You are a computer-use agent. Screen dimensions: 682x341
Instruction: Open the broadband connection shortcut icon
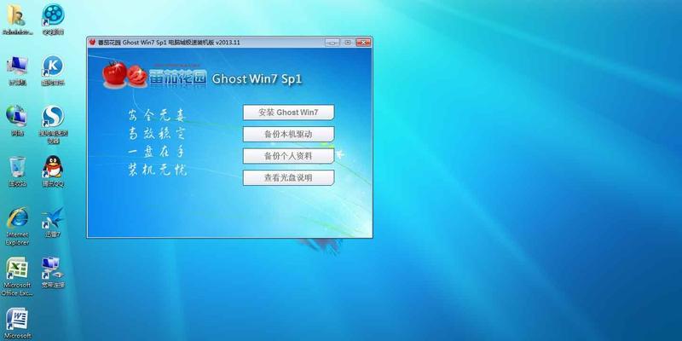tap(53, 269)
